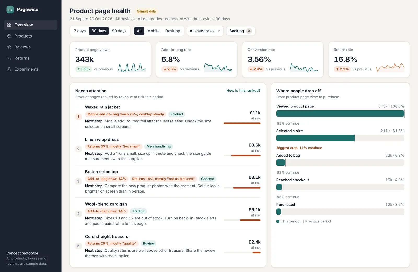The height and width of the screenshot is (272, 418).
Task: Click the Reviews star icon in sidebar
Action: pyautogui.click(x=9, y=47)
